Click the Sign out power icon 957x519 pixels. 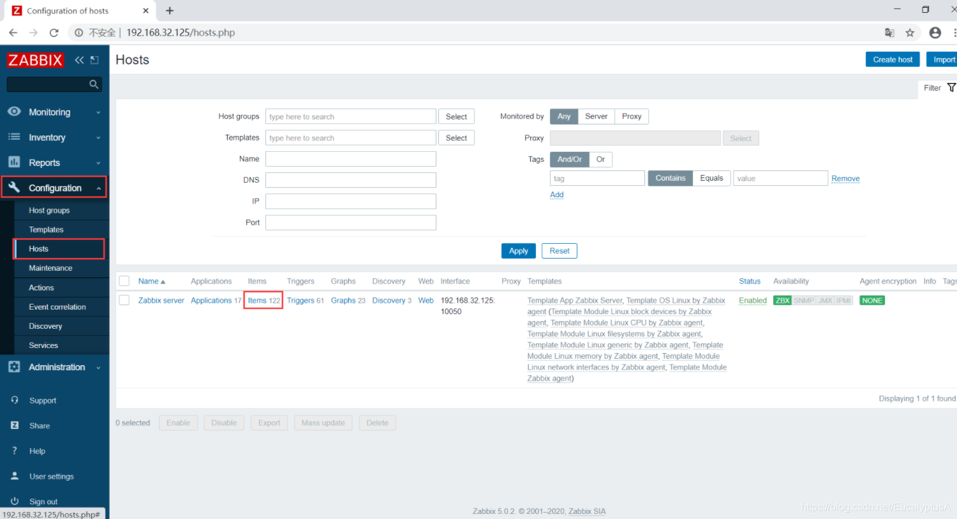click(15, 501)
